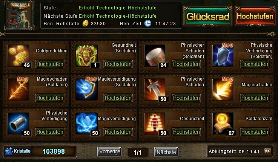
Task: Go to the Nächste page
Action: tap(166, 152)
